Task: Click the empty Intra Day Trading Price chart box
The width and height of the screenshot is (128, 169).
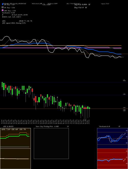Action: pyautogui.click(x=51, y=143)
